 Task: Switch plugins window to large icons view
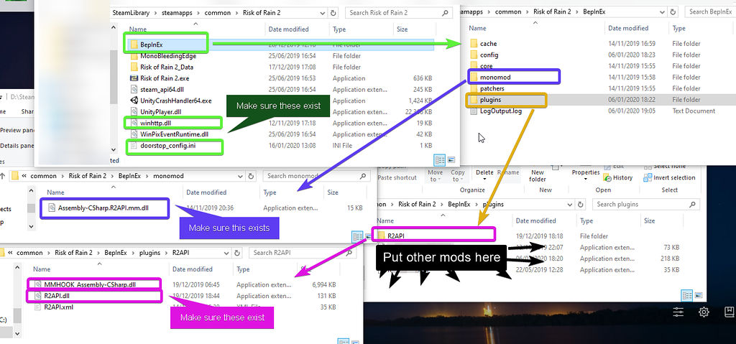point(699,296)
